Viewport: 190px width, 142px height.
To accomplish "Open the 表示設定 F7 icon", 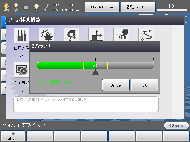I will click(x=21, y=70).
